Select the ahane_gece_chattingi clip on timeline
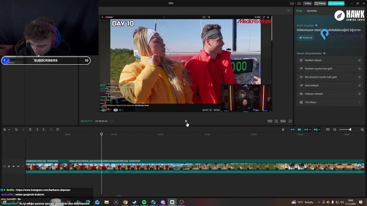The width and height of the screenshot is (367, 206). click(x=216, y=166)
